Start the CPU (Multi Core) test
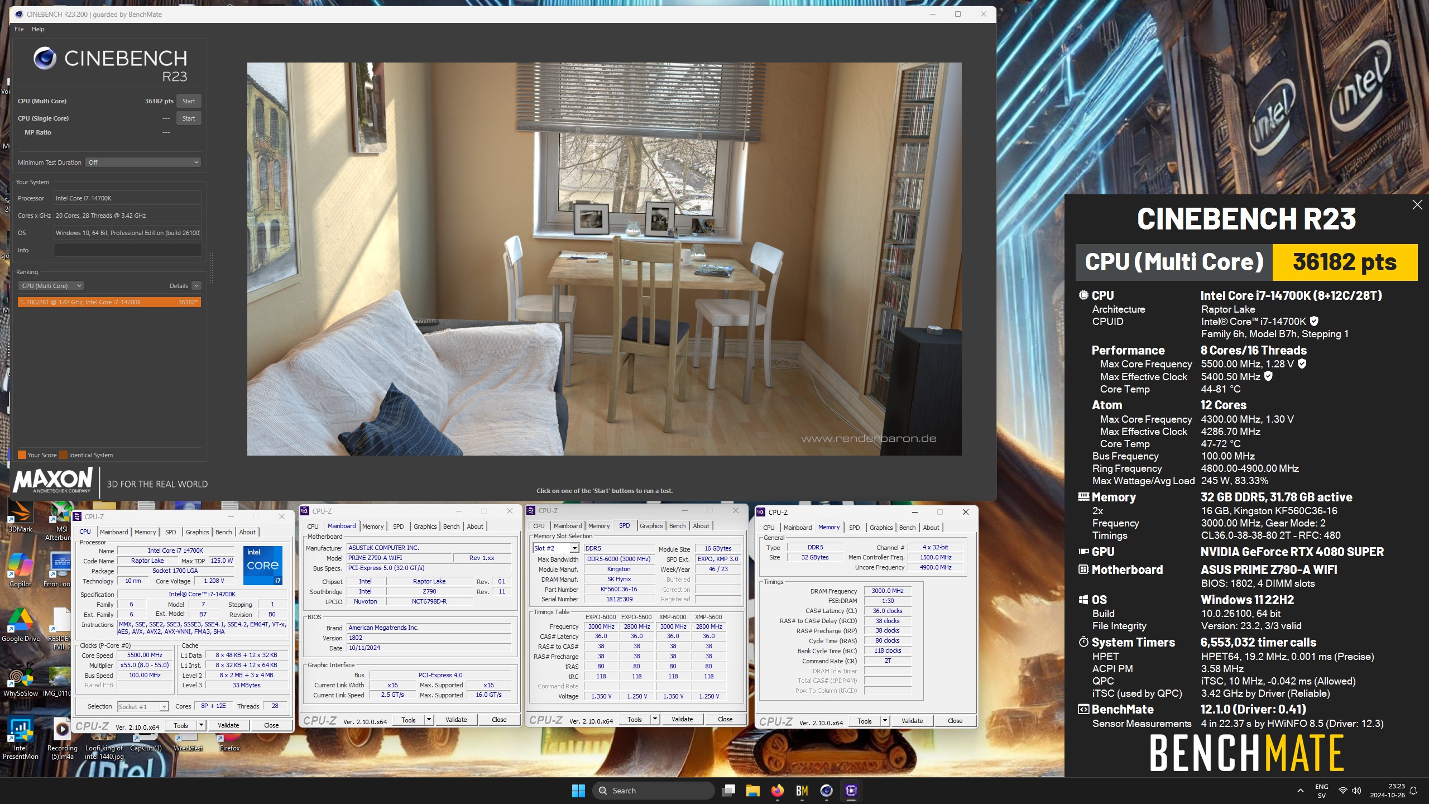This screenshot has height=804, width=1429. point(189,101)
